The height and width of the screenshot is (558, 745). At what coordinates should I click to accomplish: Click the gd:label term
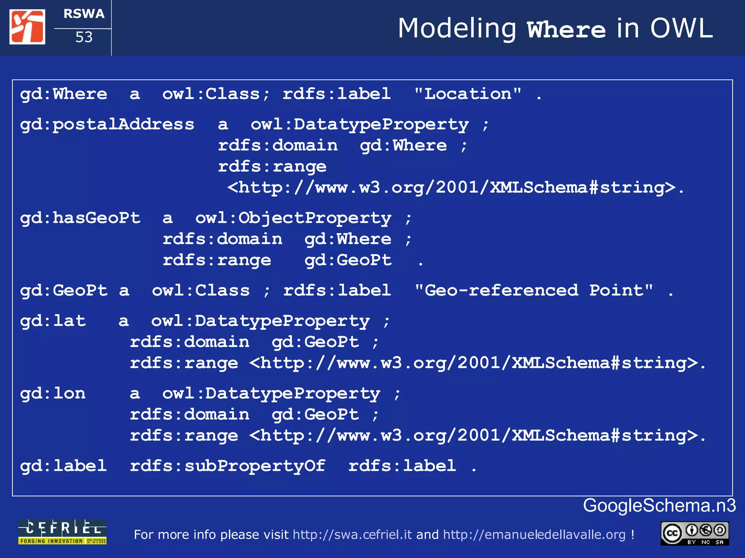64,466
